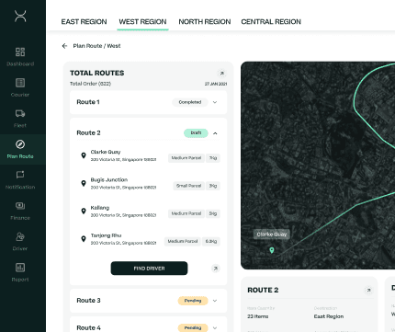Click the Pending badge on Route 4
Image resolution: width=395 pixels, height=332 pixels.
(193, 327)
